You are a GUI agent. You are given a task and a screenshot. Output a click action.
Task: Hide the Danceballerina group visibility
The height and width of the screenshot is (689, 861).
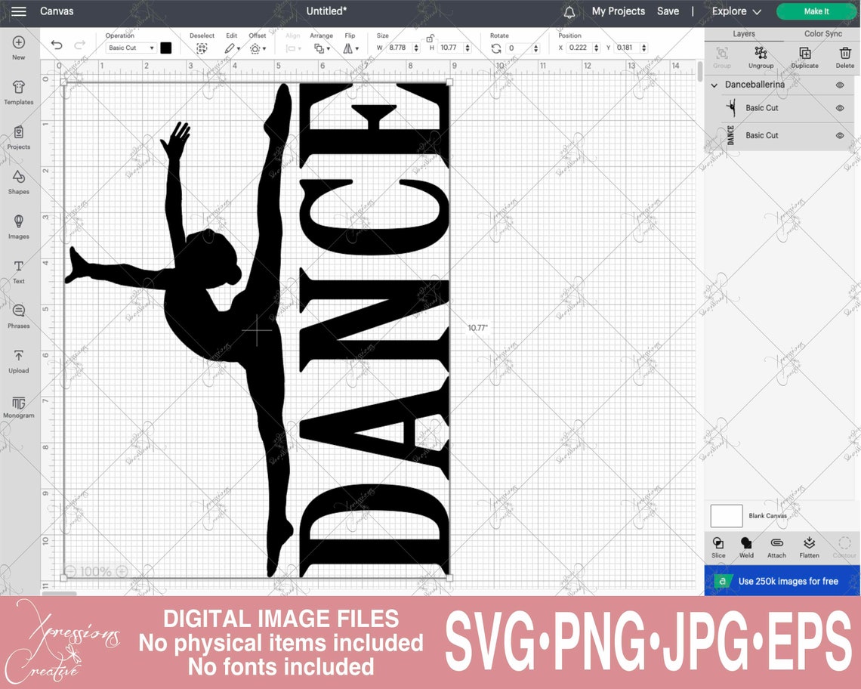click(838, 85)
